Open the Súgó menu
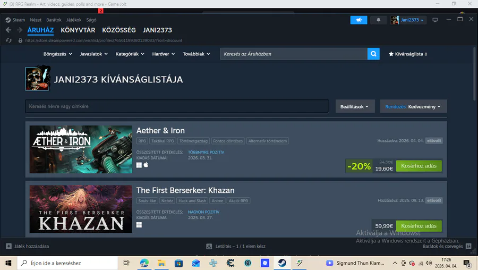 coord(91,20)
